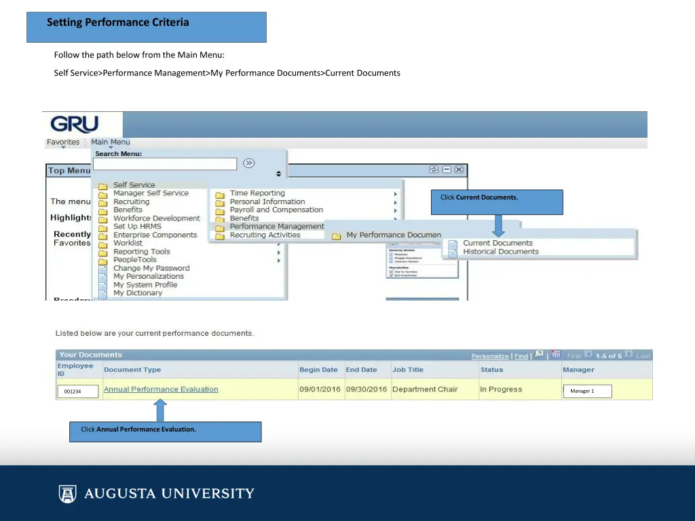Click the search go double-arrow button
695x521 pixels.
click(248, 163)
